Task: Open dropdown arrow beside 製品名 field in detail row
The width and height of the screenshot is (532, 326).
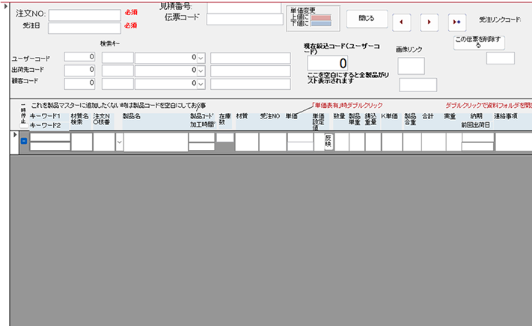Action: tap(120, 142)
